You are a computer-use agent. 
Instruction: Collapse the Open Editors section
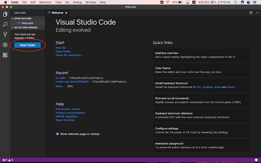click(x=23, y=19)
